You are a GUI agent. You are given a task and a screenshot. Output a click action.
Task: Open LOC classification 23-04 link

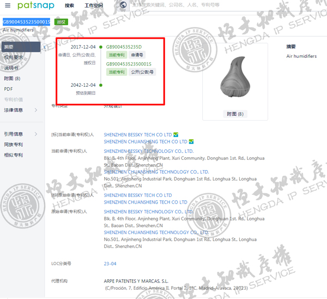click(x=110, y=264)
